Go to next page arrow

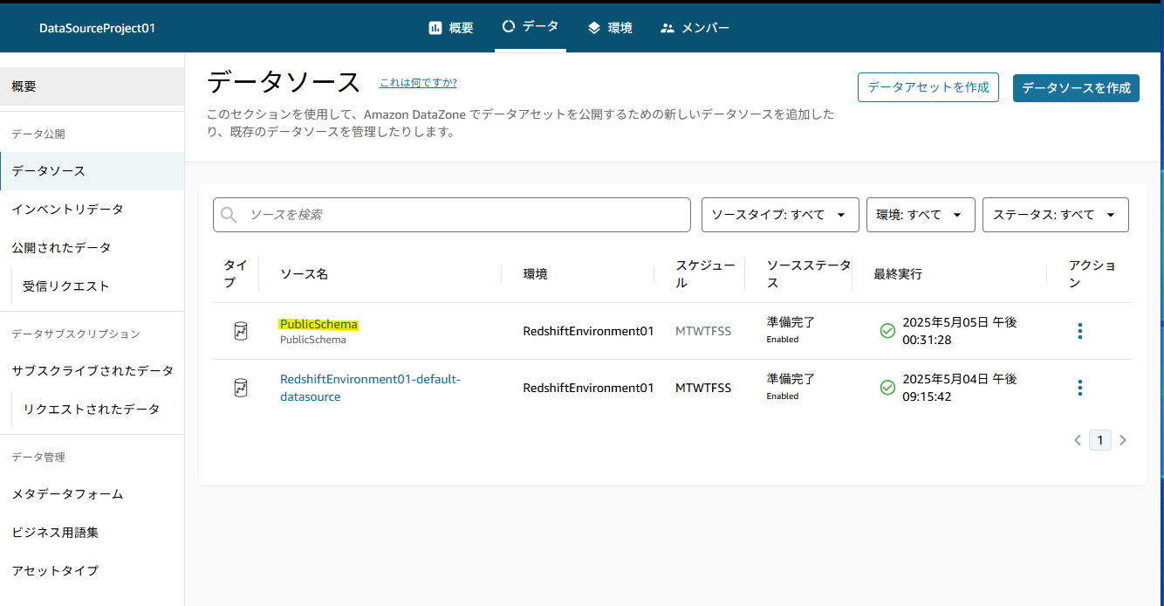[x=1123, y=440]
